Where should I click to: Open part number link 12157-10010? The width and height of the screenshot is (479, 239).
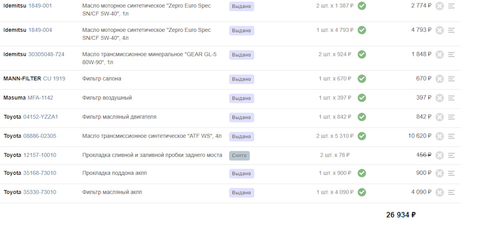click(40, 155)
